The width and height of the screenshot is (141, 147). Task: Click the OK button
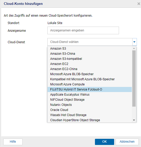tap(104, 142)
